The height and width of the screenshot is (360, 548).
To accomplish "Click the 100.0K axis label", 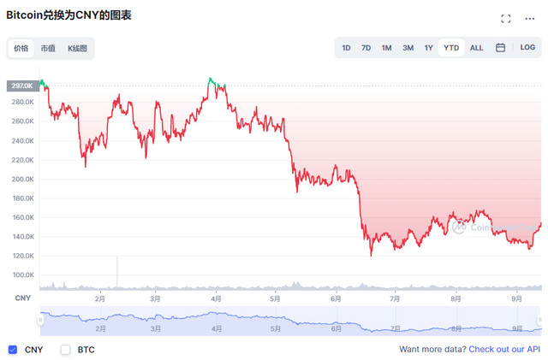I will (x=23, y=274).
